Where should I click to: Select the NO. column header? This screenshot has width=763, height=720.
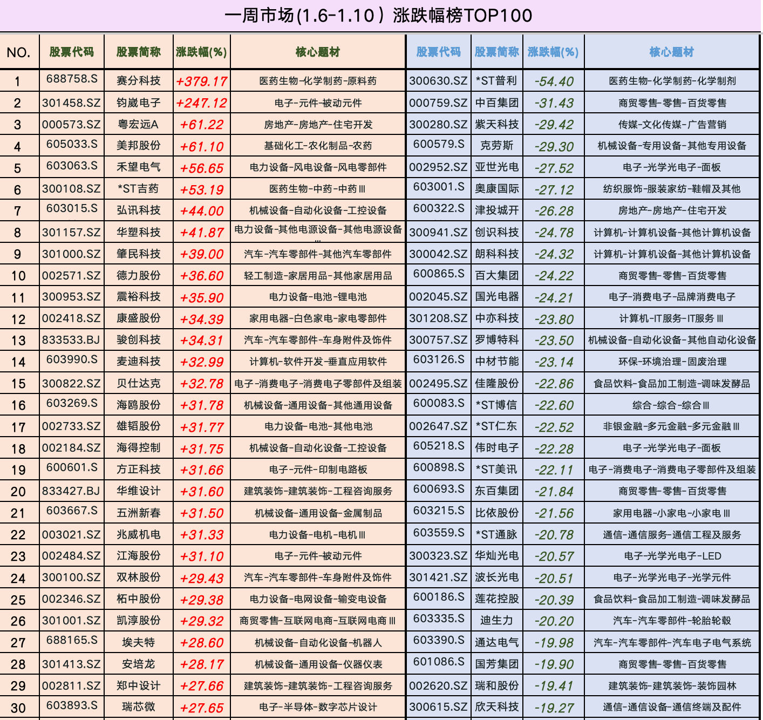pos(18,52)
